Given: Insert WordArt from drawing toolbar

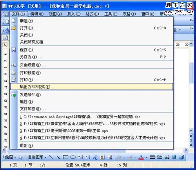Looking at the screenshot, I should tap(95, 157).
